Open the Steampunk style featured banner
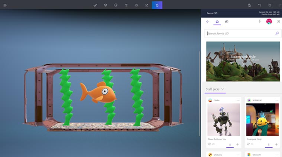 point(243,61)
